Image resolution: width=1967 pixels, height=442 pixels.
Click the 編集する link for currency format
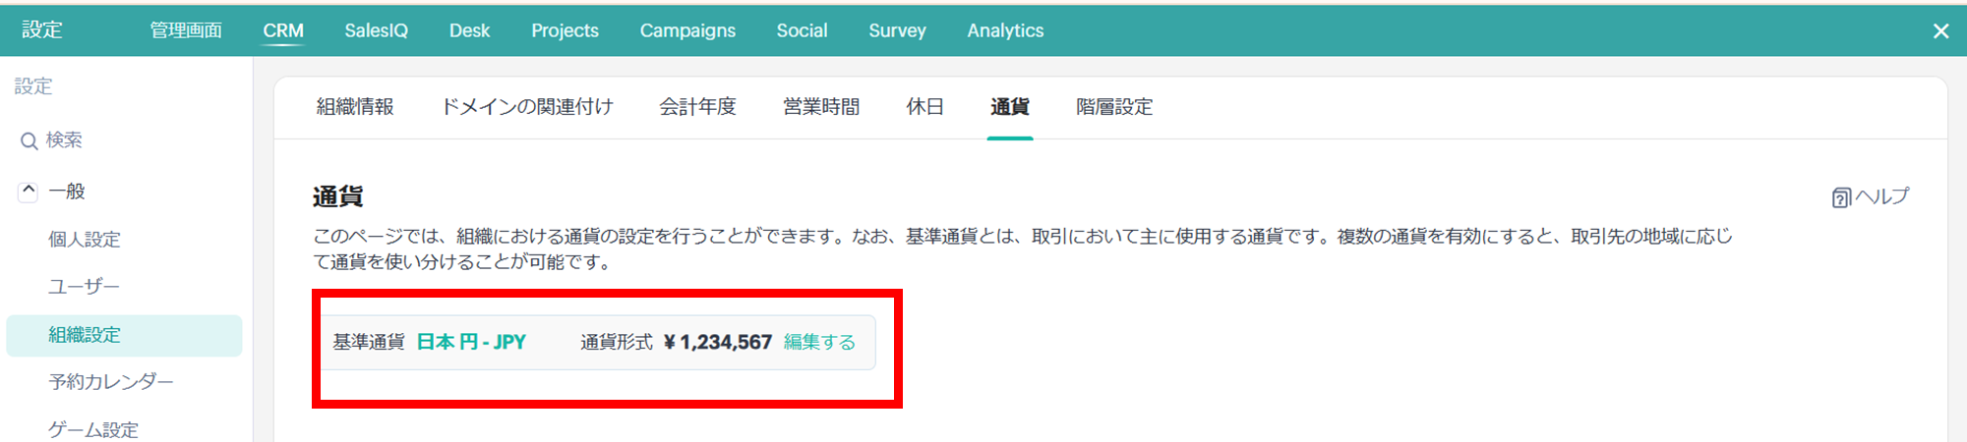click(x=819, y=342)
